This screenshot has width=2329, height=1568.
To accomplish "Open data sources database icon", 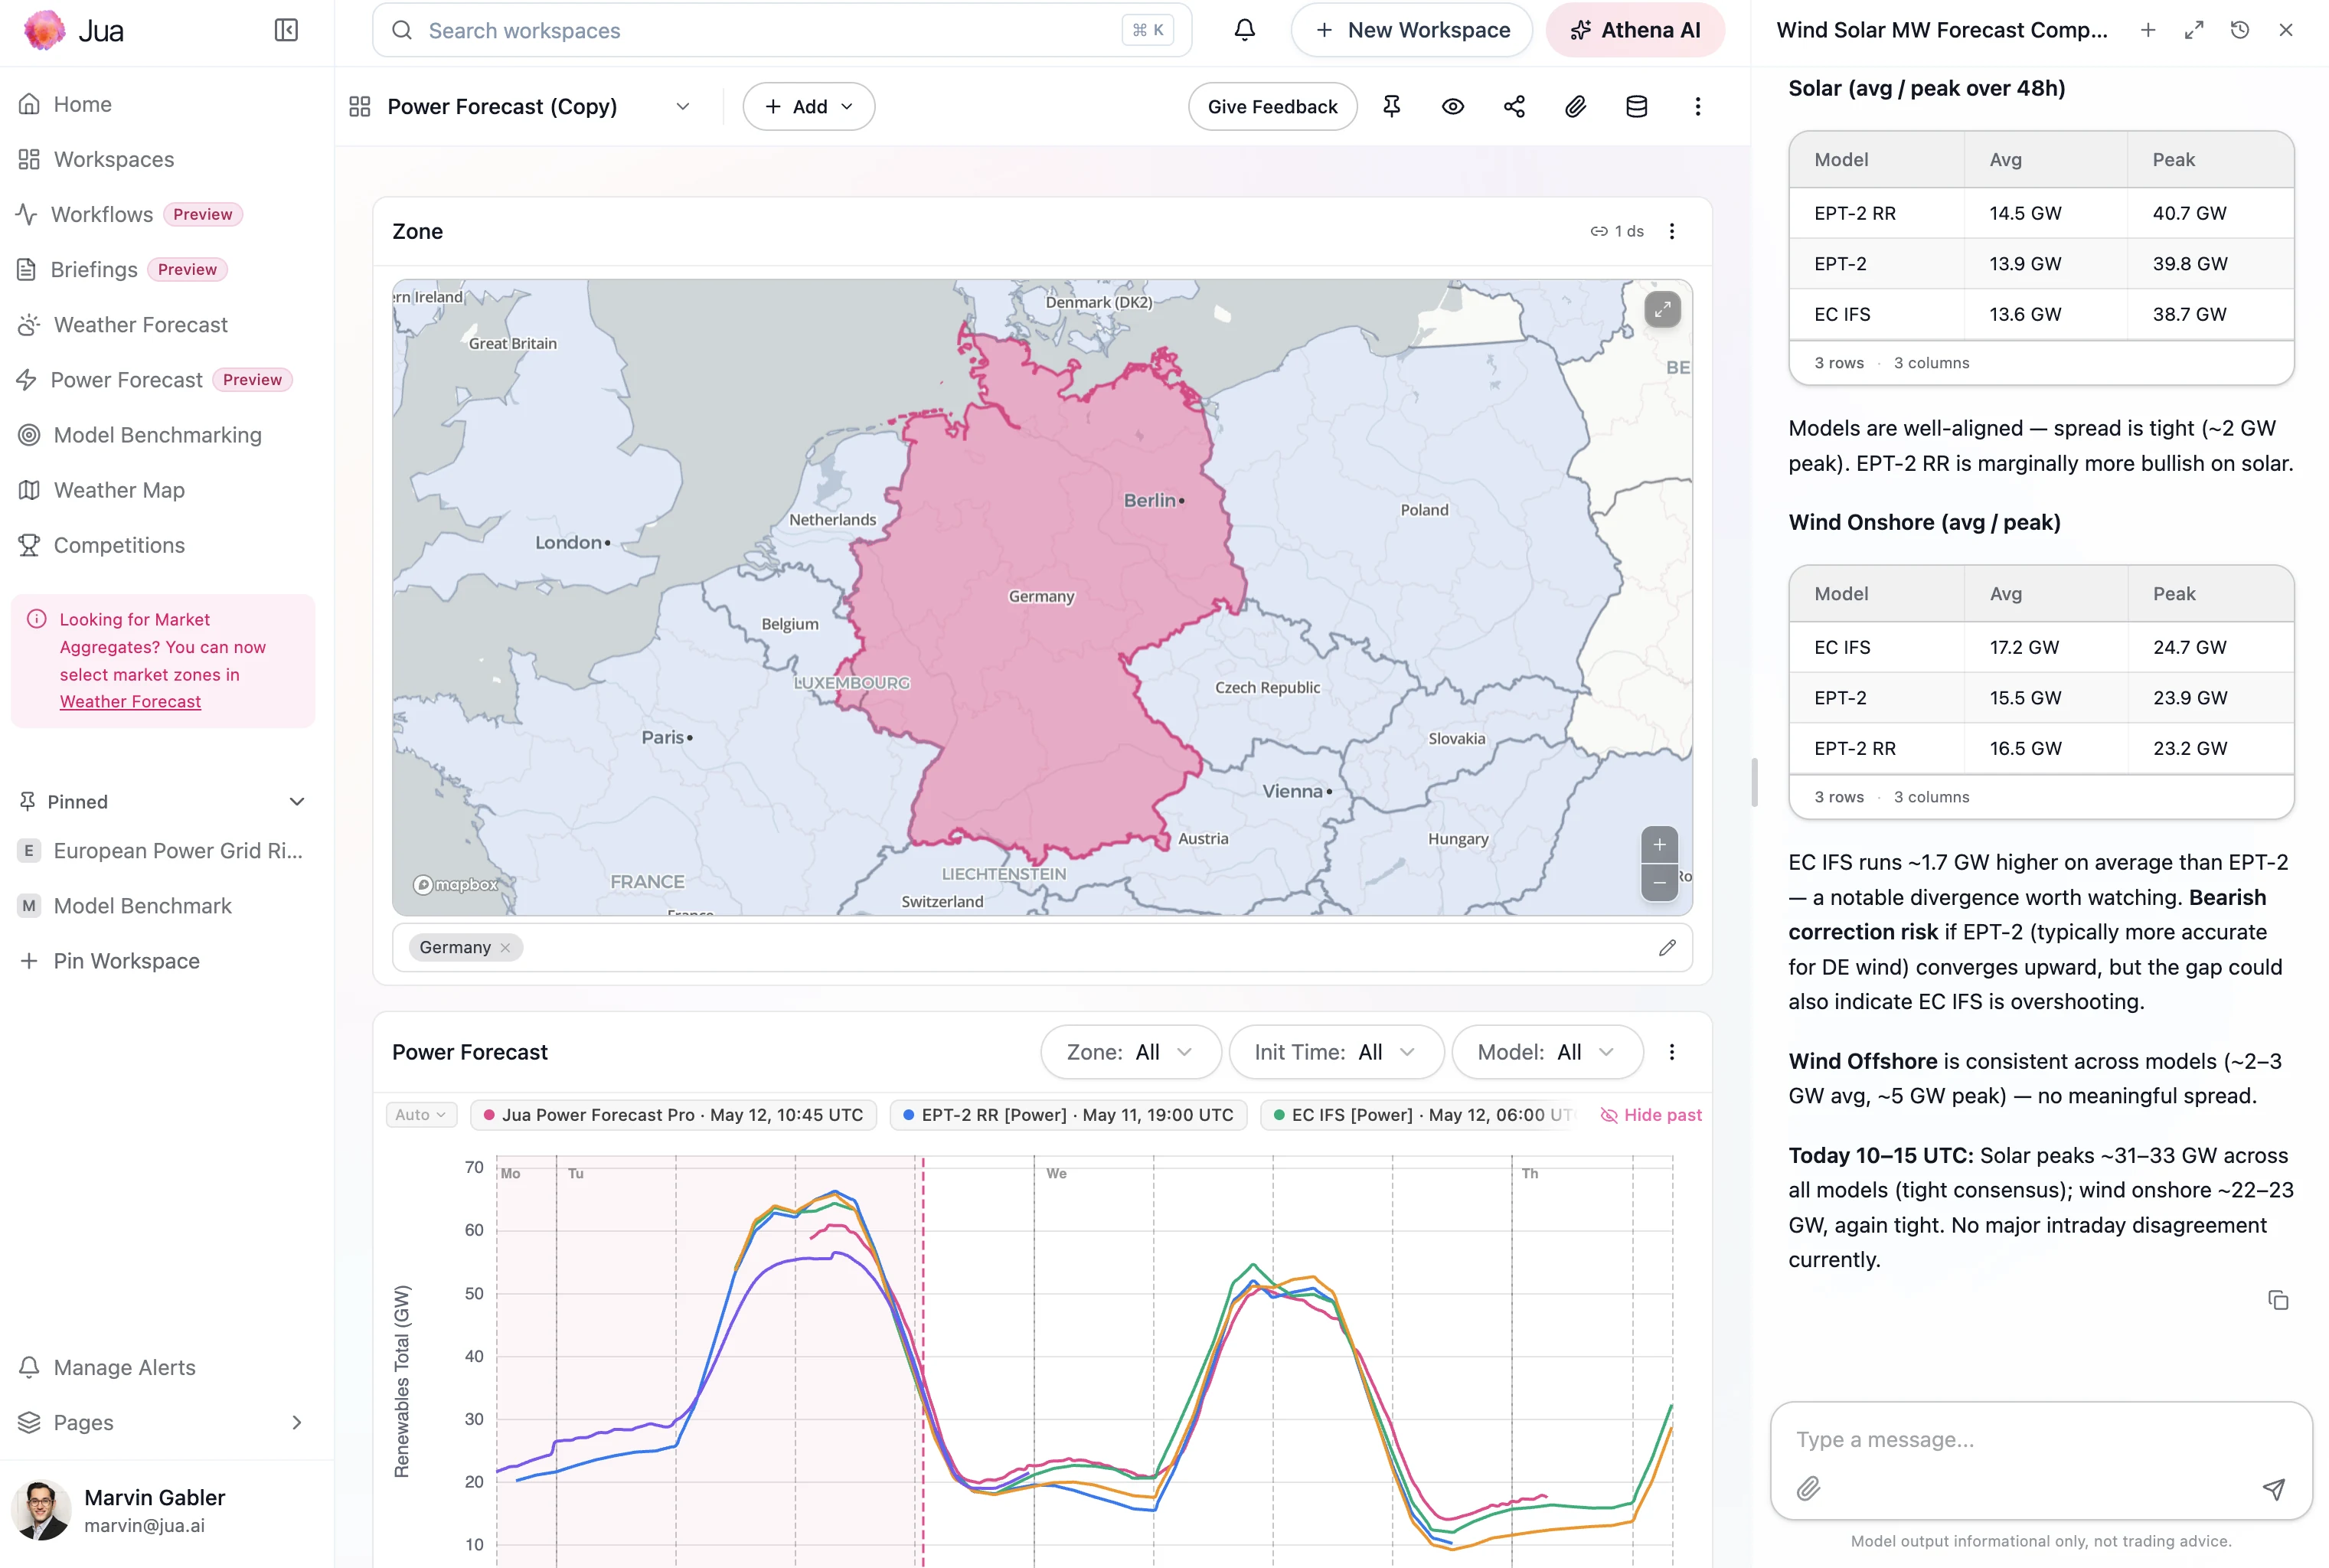I will tap(1636, 106).
